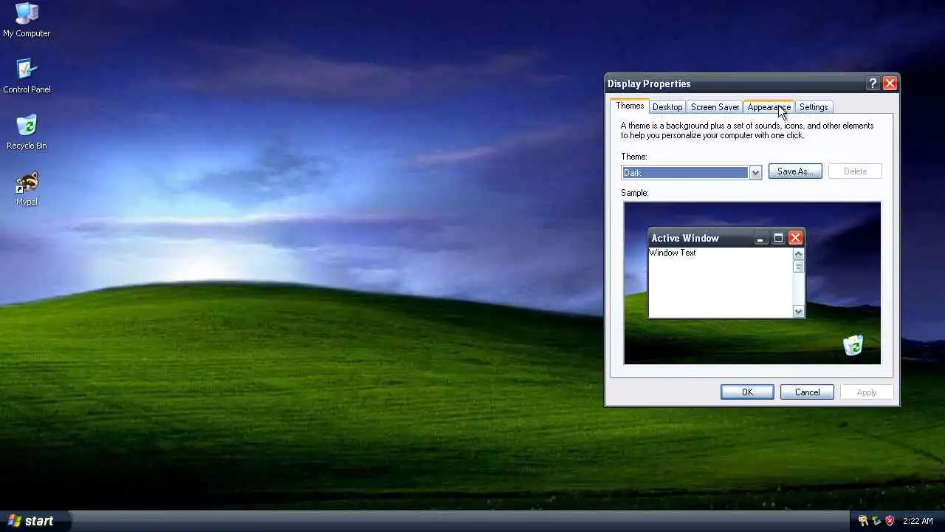Click the keys icon in system tray

(x=863, y=521)
